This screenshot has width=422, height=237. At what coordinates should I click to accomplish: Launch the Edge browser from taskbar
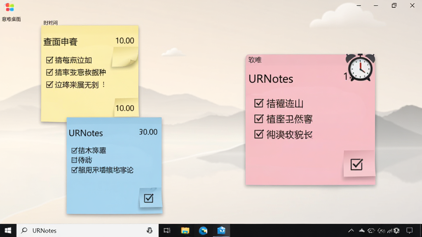point(203,230)
